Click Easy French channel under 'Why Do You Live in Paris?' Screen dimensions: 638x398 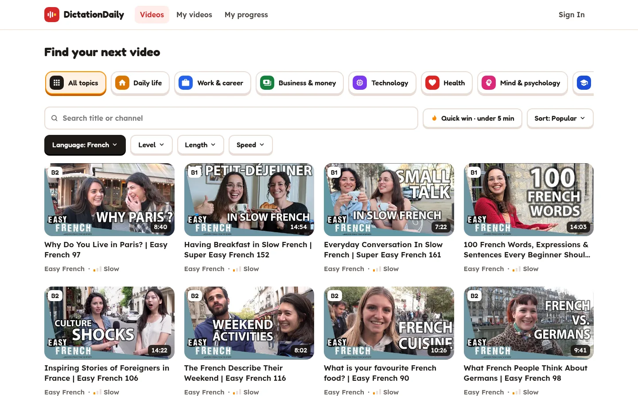click(x=64, y=269)
